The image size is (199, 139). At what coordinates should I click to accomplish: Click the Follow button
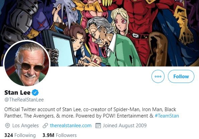tap(181, 76)
